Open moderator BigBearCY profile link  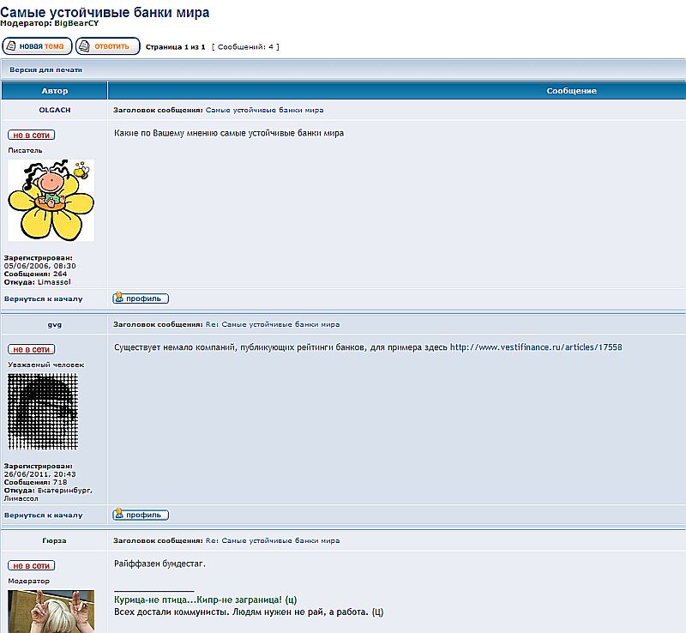(76, 23)
